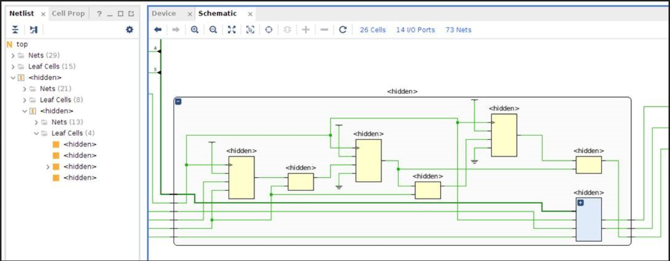
Task: Click the 14 I/O Ports link
Action: [415, 30]
